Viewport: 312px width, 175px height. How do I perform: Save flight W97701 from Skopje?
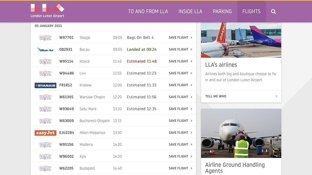180,37
